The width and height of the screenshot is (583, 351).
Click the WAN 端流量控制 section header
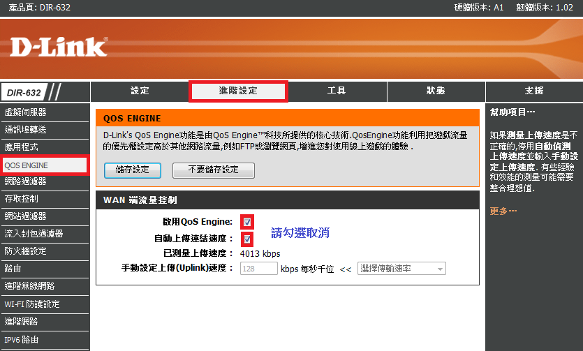click(288, 200)
